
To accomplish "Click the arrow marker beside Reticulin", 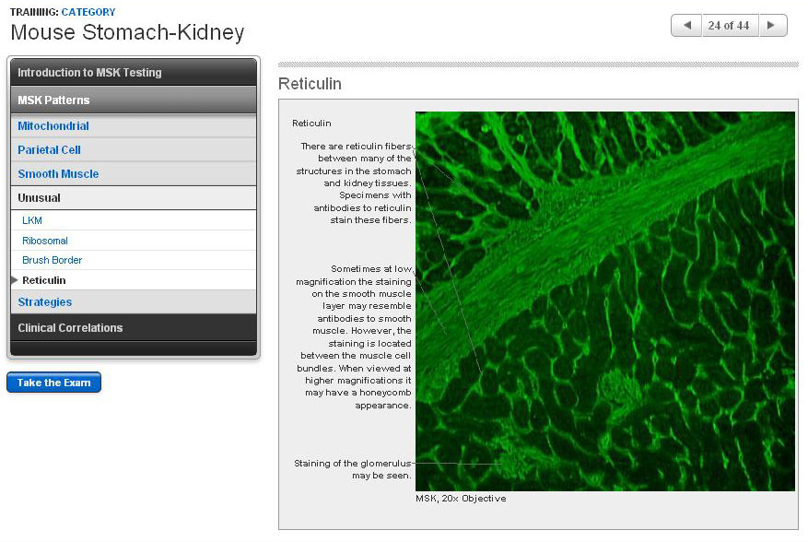I will point(15,279).
